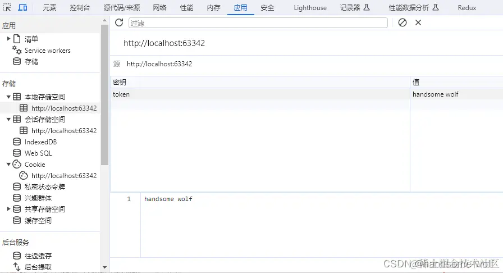
Task: Select the 会话存储空间 item
Action: tap(44, 120)
